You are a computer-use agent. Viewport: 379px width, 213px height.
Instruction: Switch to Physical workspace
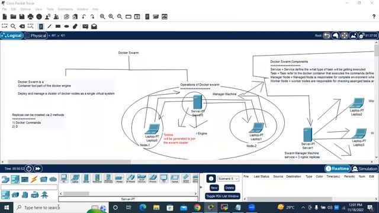pos(36,35)
